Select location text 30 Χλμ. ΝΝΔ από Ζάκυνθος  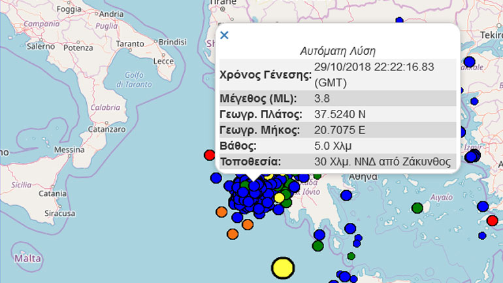[383, 161]
